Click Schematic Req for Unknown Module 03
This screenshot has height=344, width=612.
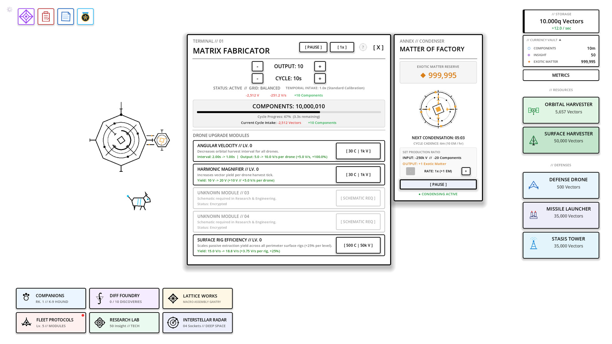coord(358,198)
